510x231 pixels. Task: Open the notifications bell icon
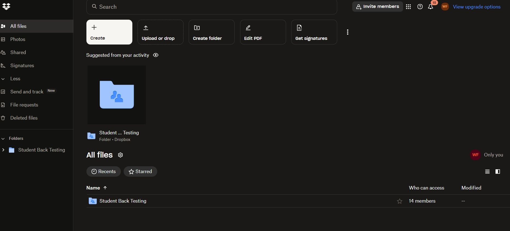click(x=430, y=7)
